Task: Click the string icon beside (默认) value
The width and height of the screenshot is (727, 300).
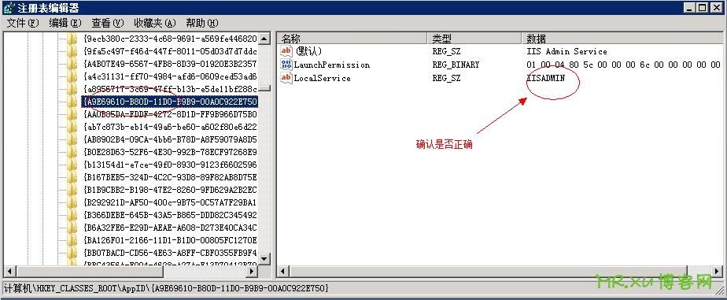Action: tap(287, 51)
